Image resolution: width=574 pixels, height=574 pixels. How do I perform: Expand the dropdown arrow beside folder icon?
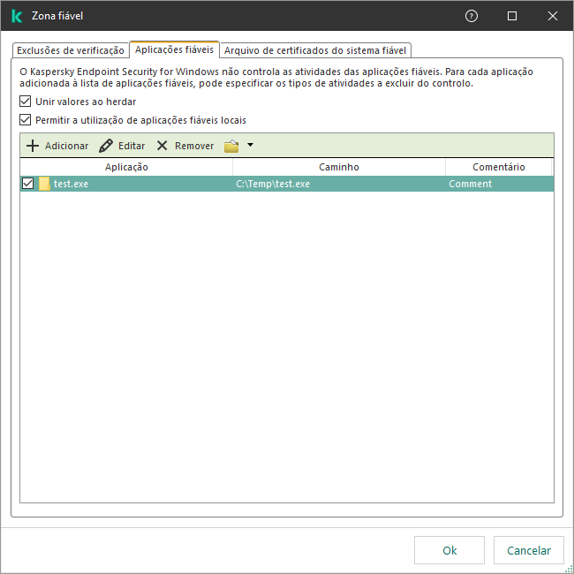(251, 145)
